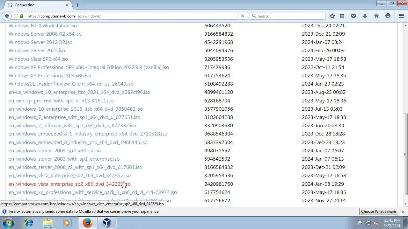
Task: Open Windows Explorer folder taskbar icon
Action: tap(48, 223)
